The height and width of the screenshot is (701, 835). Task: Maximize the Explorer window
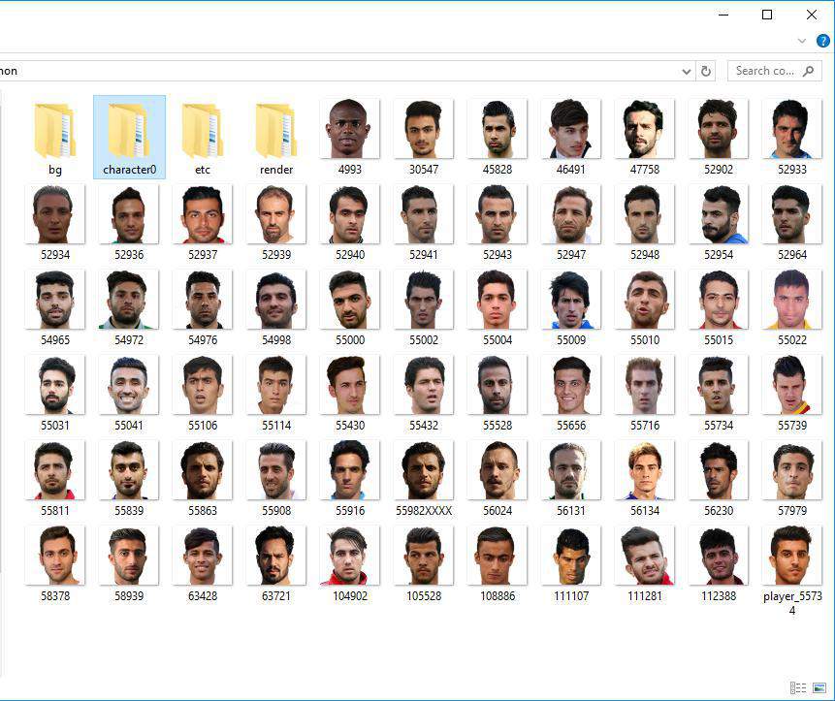[767, 15]
